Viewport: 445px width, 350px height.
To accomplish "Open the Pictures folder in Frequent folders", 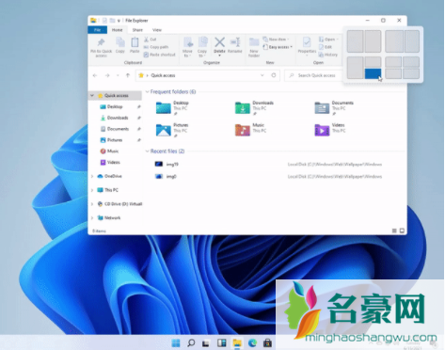I will click(x=172, y=130).
